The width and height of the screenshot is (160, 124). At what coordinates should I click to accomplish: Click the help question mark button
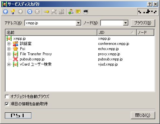click(150, 4)
